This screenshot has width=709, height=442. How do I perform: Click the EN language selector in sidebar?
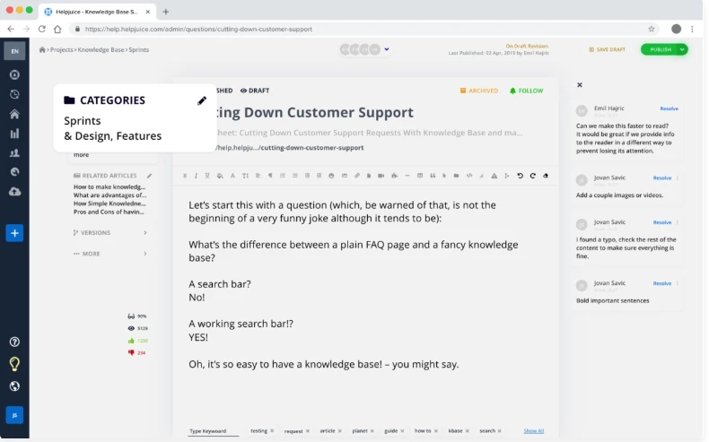[x=14, y=51]
